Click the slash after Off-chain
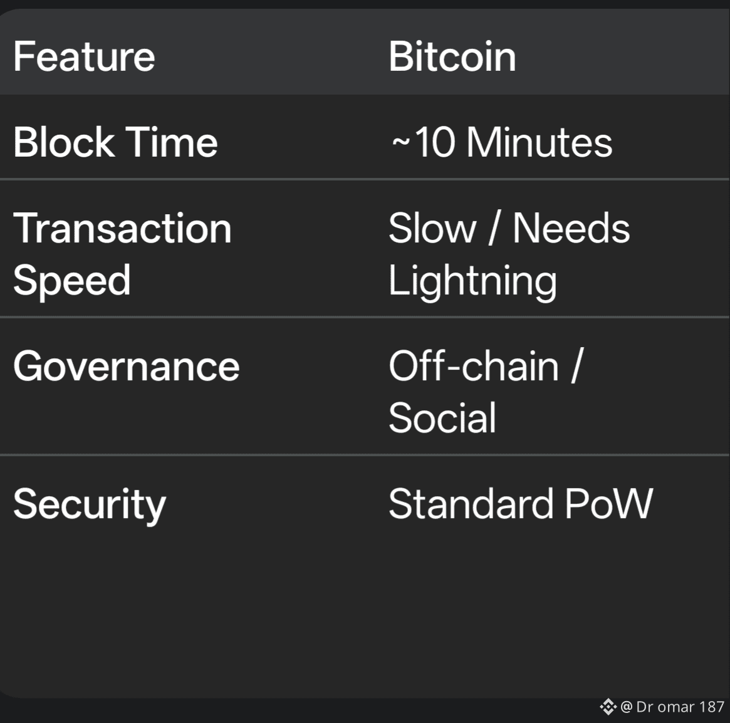This screenshot has height=723, width=730. coord(576,367)
